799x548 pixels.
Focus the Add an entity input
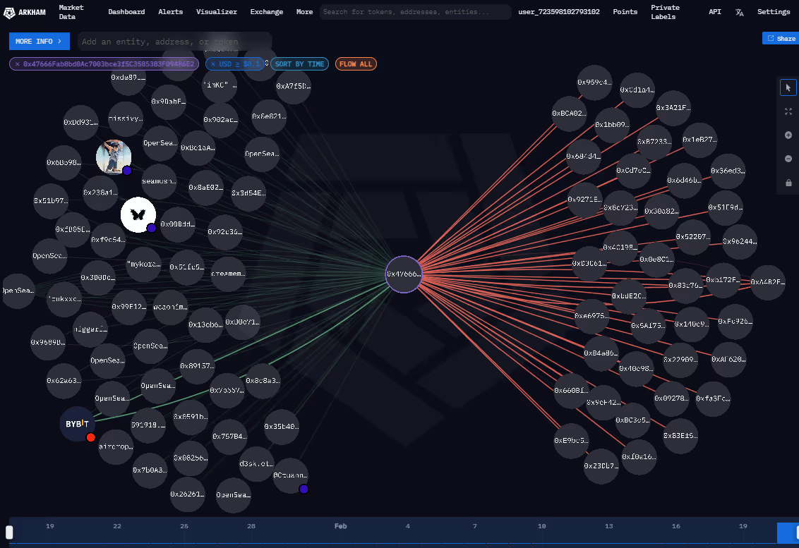click(x=175, y=41)
